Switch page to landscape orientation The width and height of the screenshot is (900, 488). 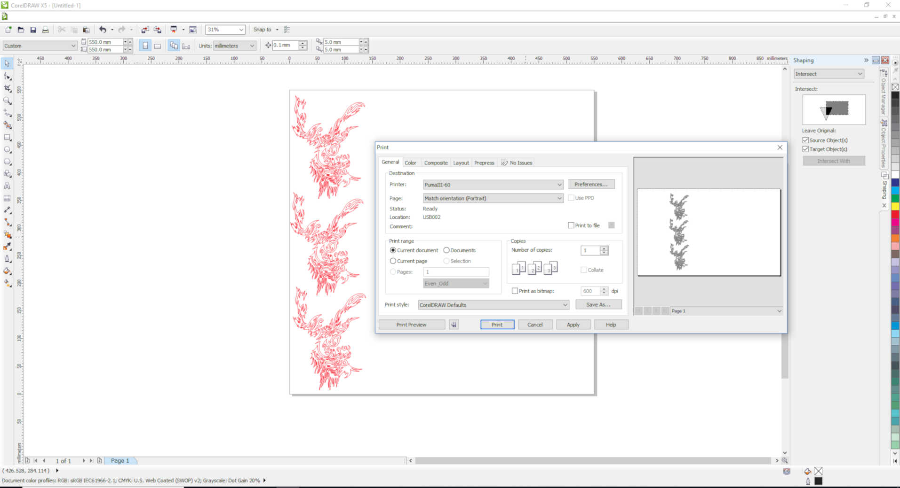coord(158,46)
